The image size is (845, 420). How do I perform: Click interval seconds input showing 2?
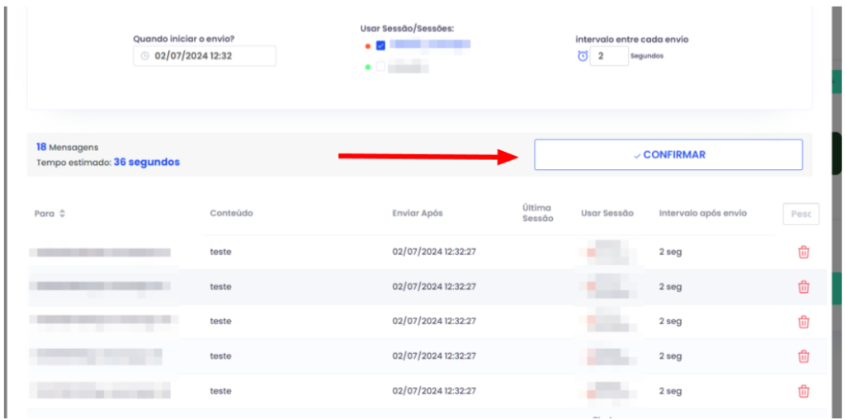[608, 56]
